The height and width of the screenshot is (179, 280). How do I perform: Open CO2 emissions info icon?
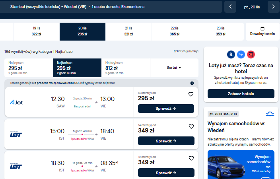(192, 83)
